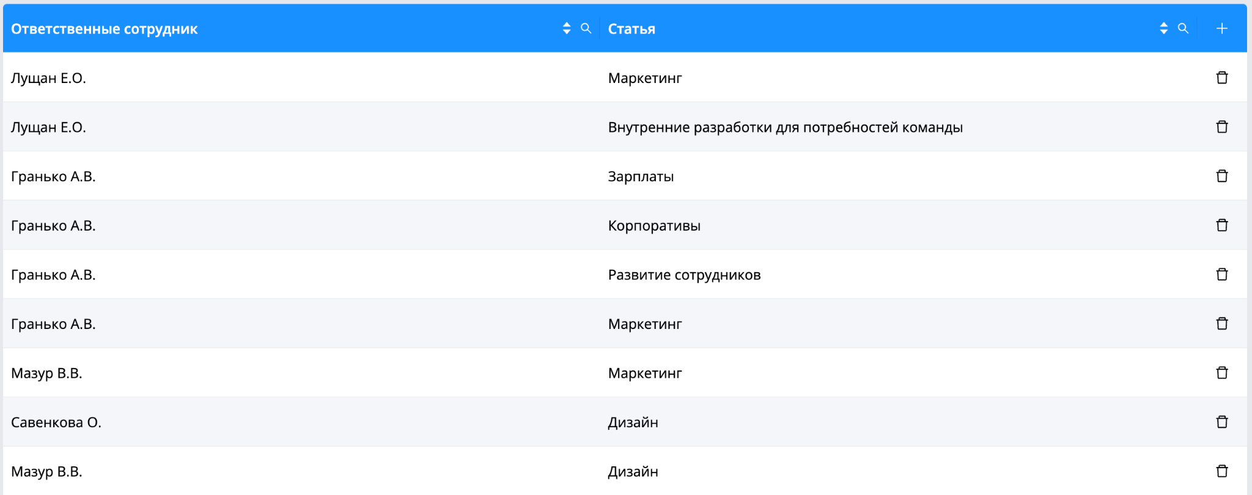Screen dimensions: 1252x495
Task: Delete the Внутренние разработки row
Action: [x=1221, y=127]
